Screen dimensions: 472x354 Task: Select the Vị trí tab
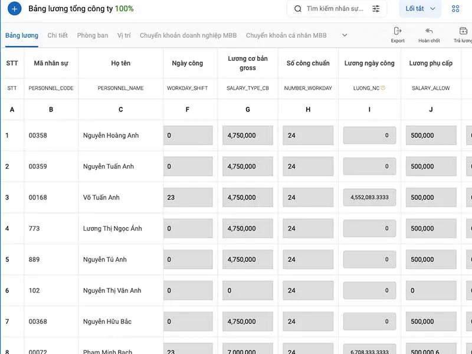(x=124, y=35)
